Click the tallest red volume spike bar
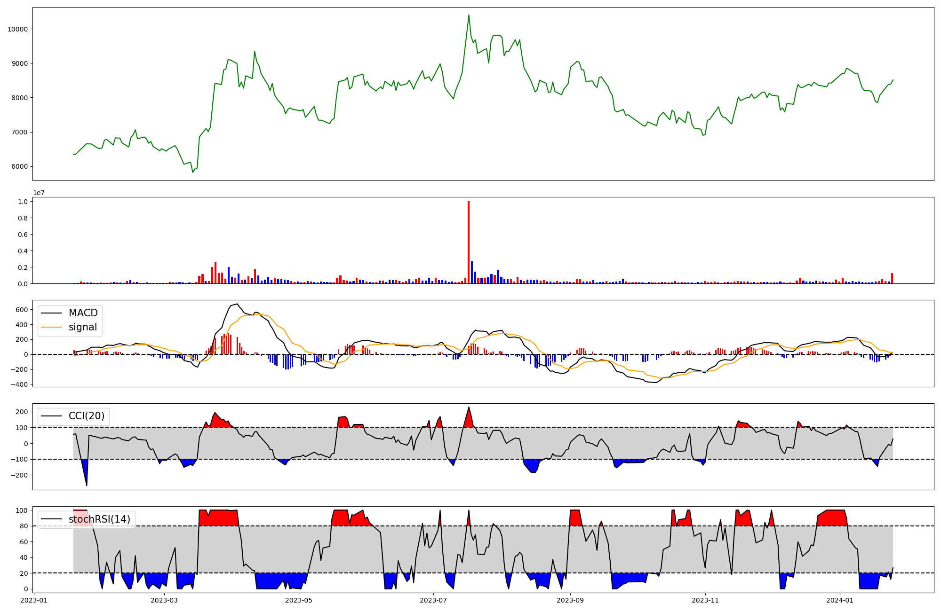The width and height of the screenshot is (941, 611). click(469, 242)
